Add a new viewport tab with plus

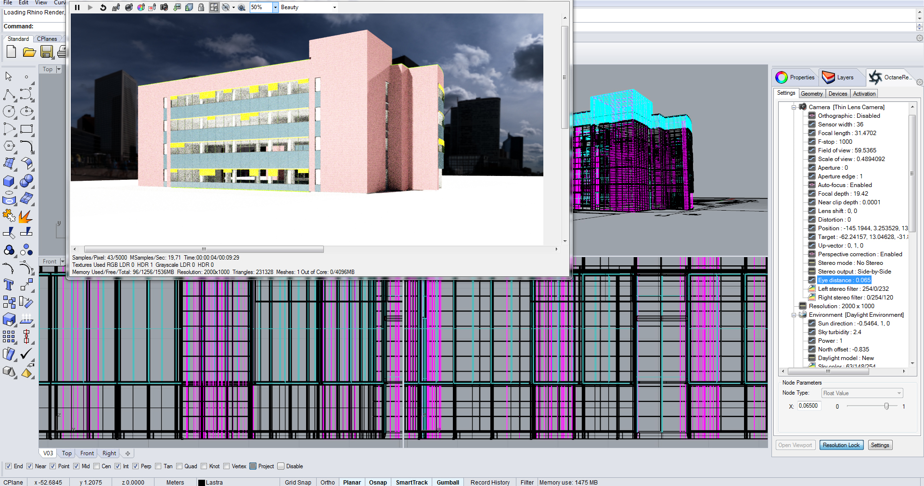[128, 453]
